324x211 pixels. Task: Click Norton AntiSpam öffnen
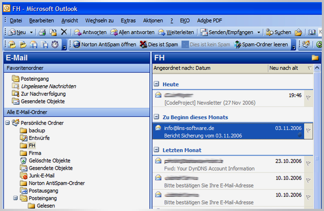click(104, 44)
